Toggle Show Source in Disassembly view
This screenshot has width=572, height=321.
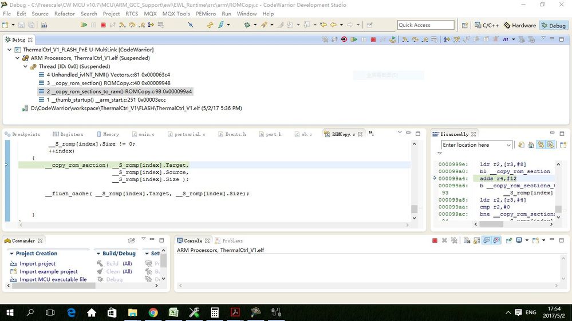(x=550, y=145)
